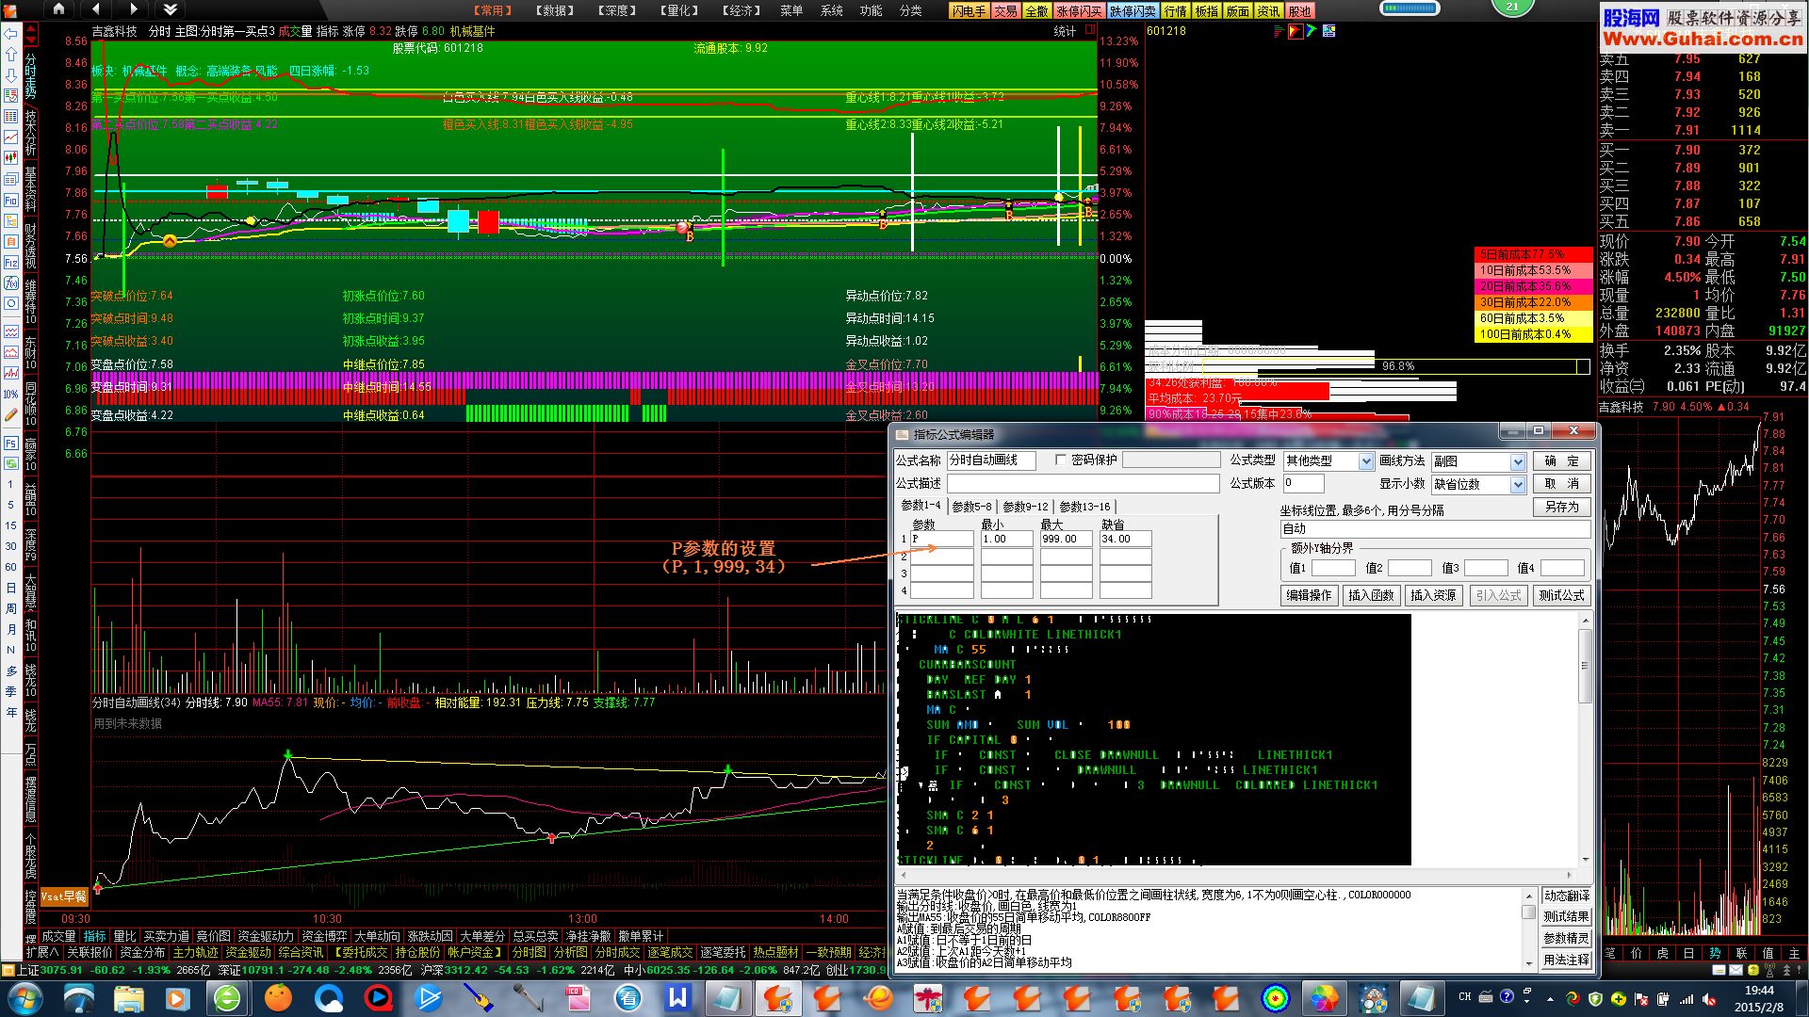The image size is (1809, 1017).
Task: Click the 闪电手 toolbar button
Action: (970, 11)
